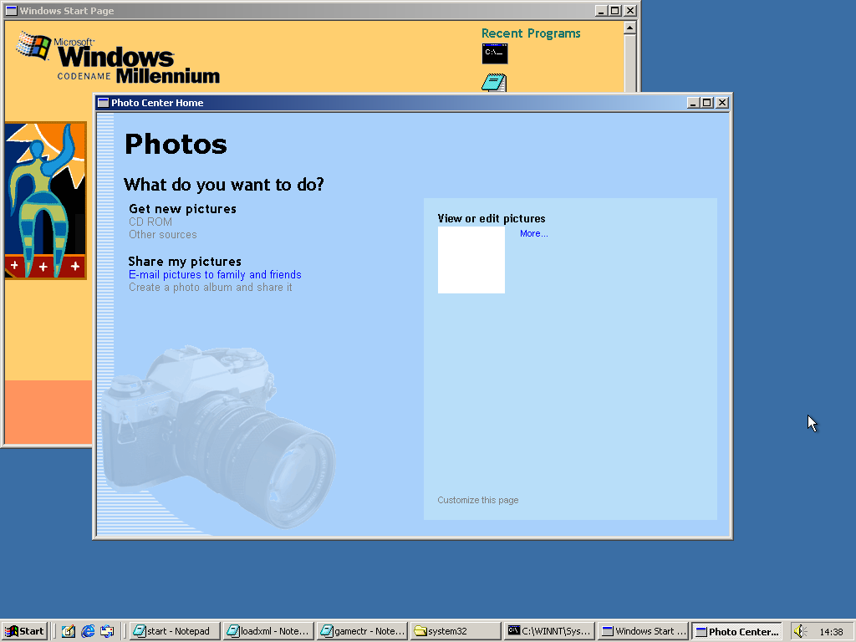
Task: Open the Command Prompt icon under Recent Programs
Action: click(x=495, y=53)
